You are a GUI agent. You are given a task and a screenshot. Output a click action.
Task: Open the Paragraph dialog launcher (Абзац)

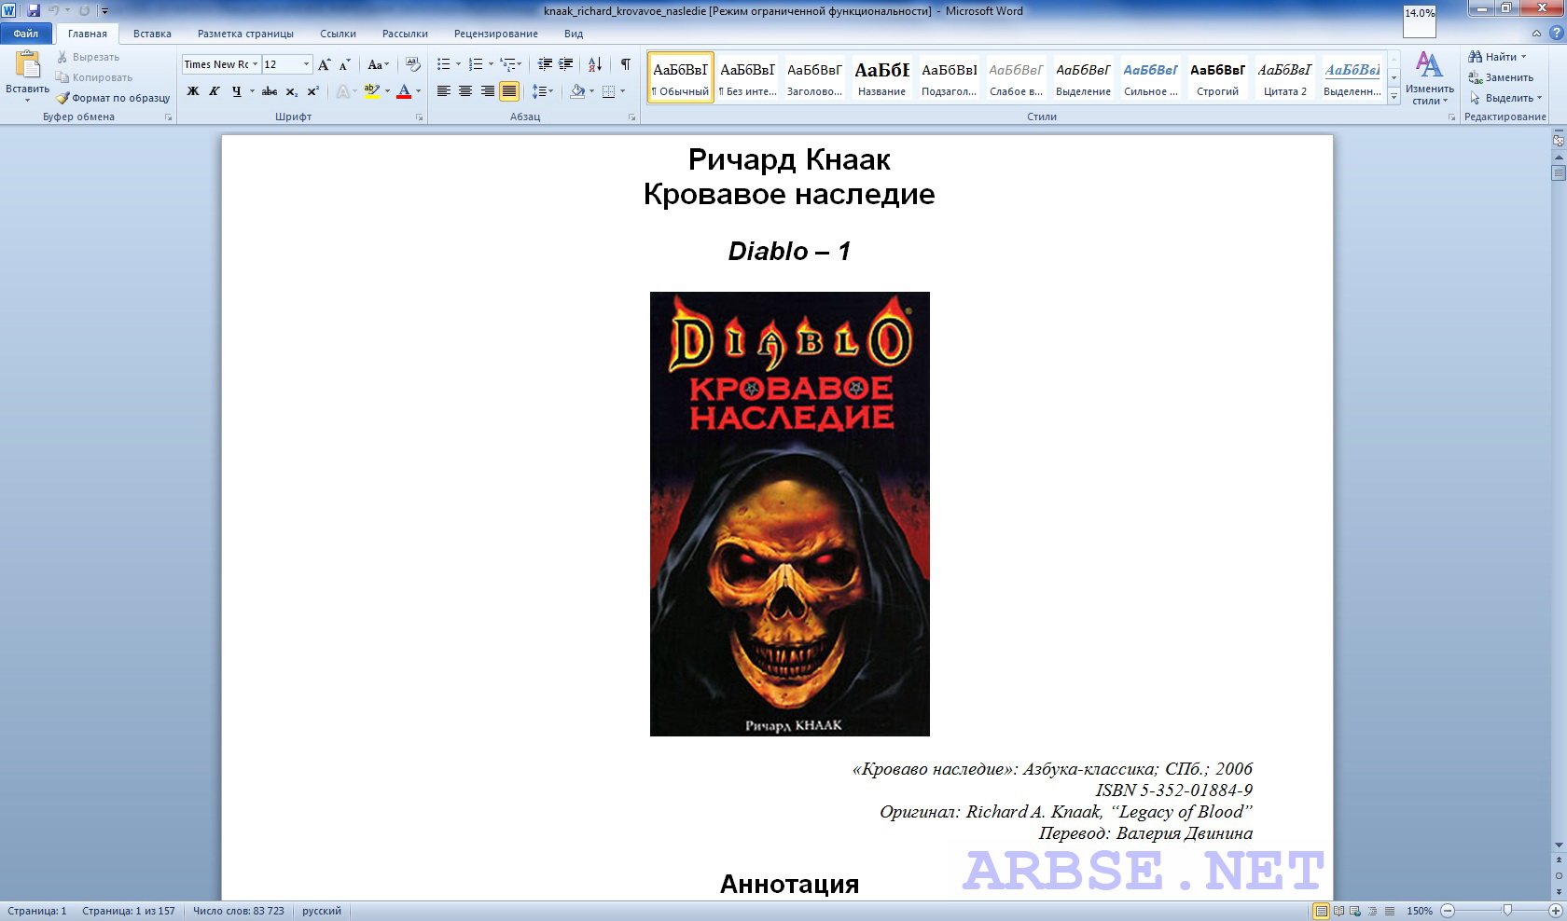pos(632,117)
